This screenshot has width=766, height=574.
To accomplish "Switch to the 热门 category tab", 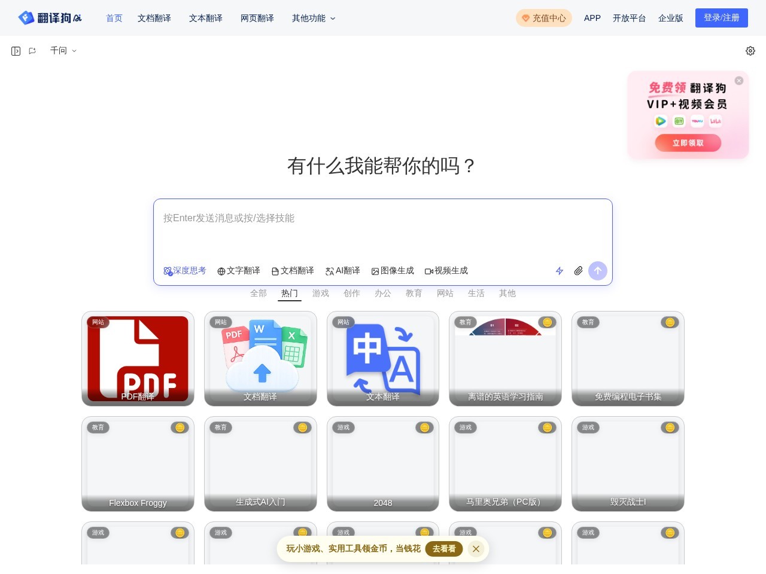I will tap(290, 293).
